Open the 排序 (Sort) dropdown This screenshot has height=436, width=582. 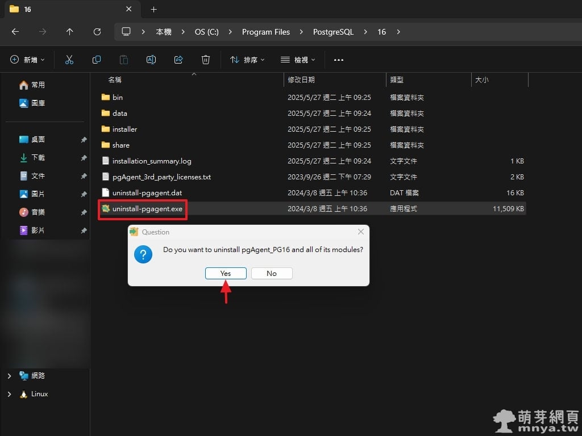point(247,60)
